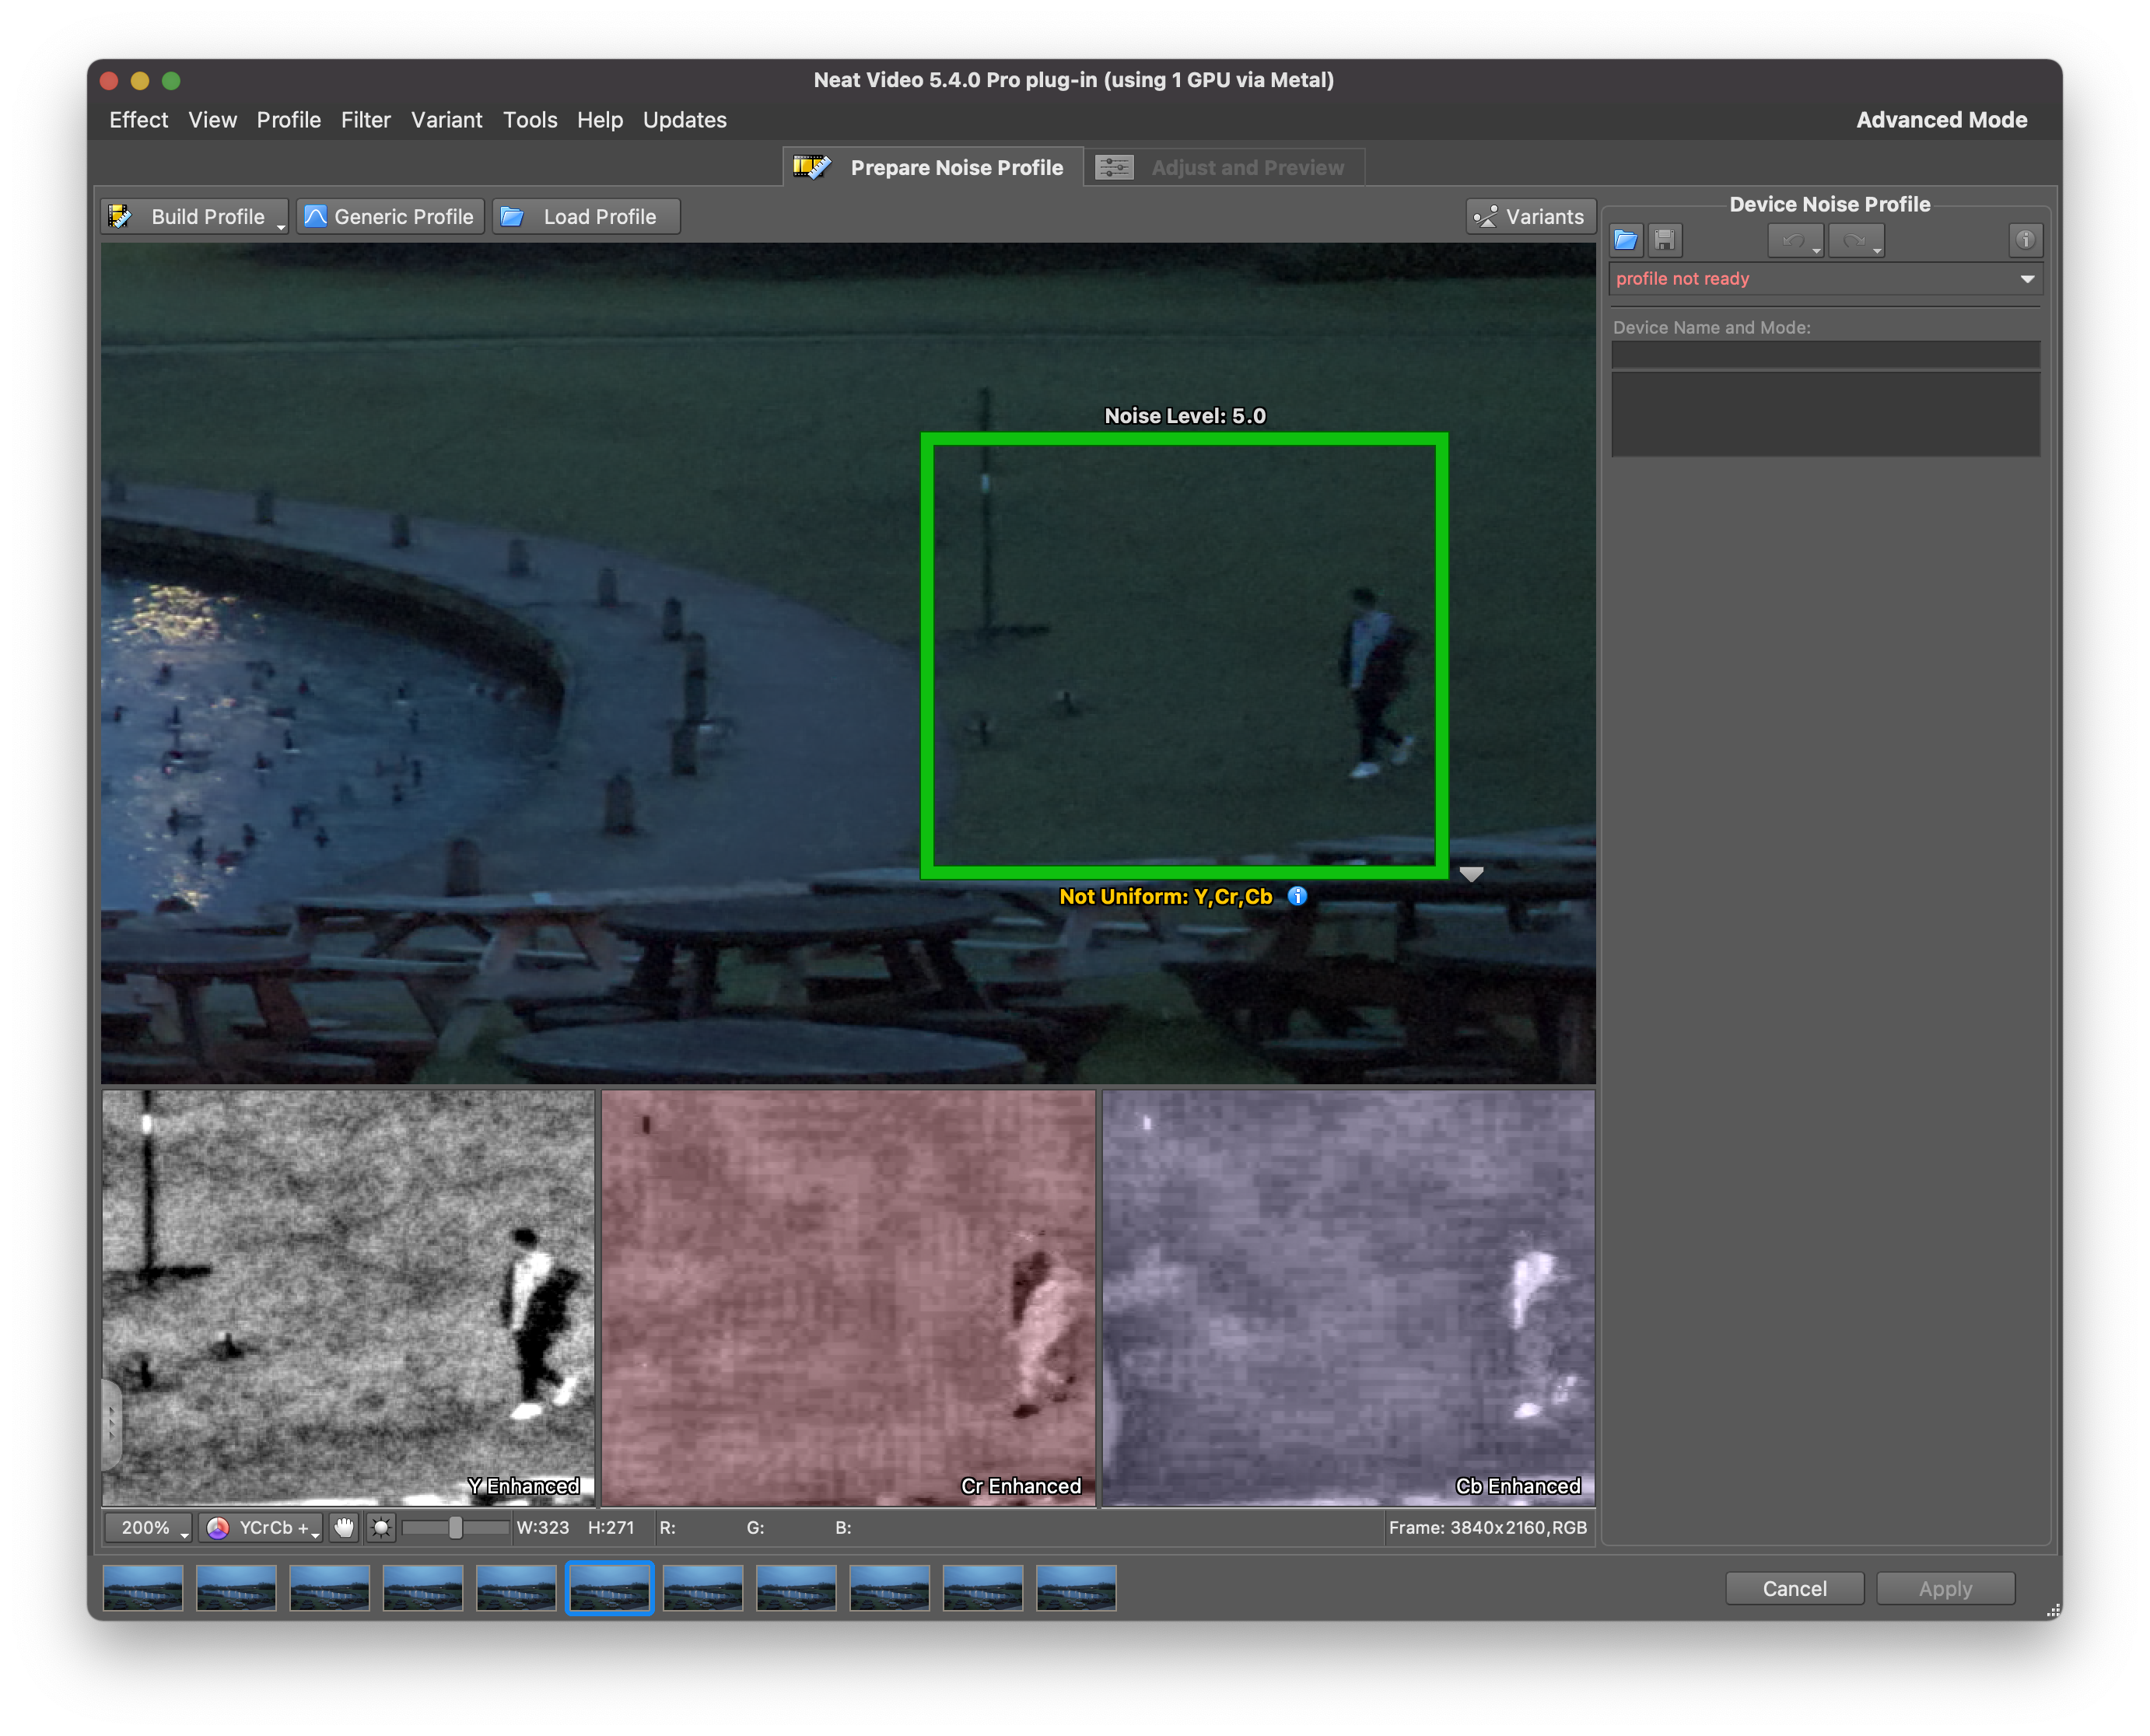Click the Variants button
Viewport: 2150px width, 1736px height.
[x=1530, y=217]
